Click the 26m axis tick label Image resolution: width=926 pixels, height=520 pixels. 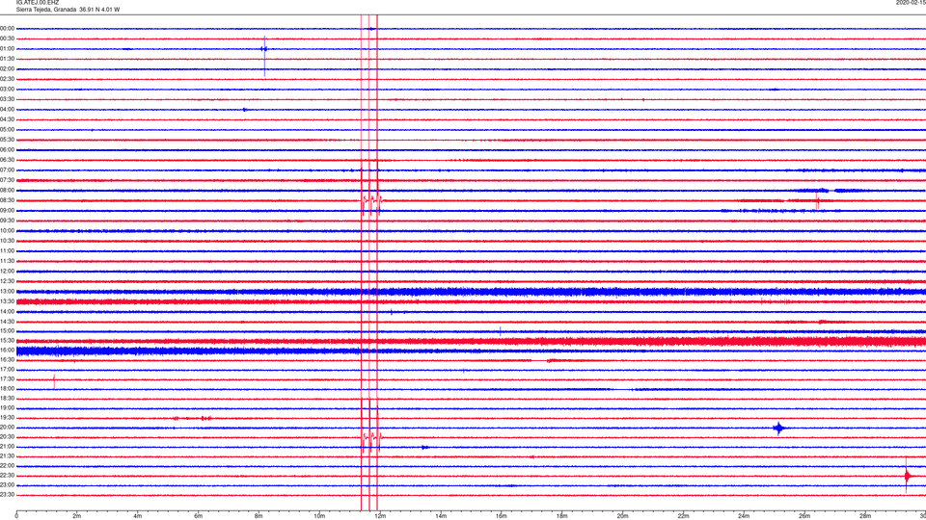pos(804,516)
